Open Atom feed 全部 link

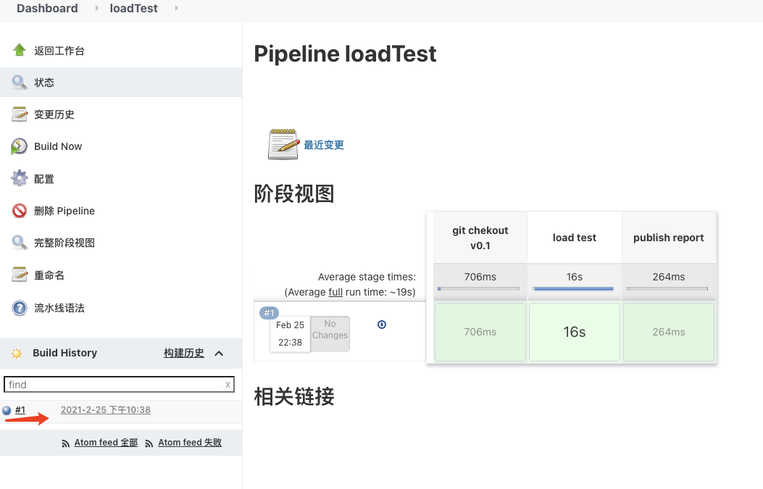click(106, 443)
